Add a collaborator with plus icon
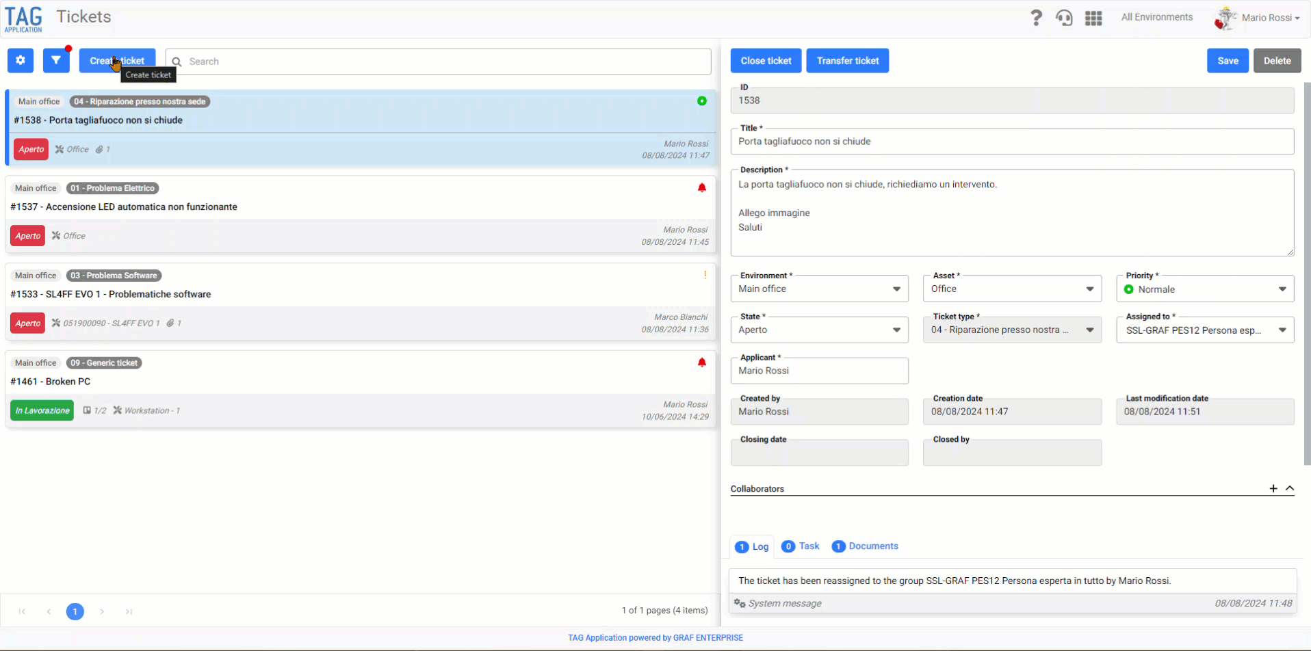The image size is (1311, 651). pyautogui.click(x=1273, y=488)
